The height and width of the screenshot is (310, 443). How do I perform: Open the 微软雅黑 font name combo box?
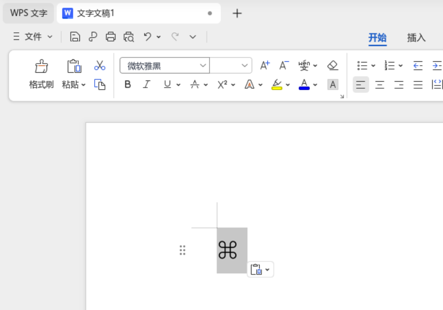point(165,66)
